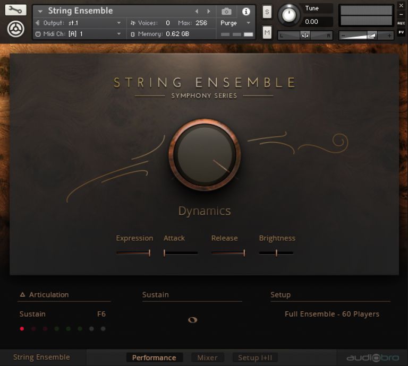Click the Expression slider
The image size is (408, 366).
click(x=133, y=252)
